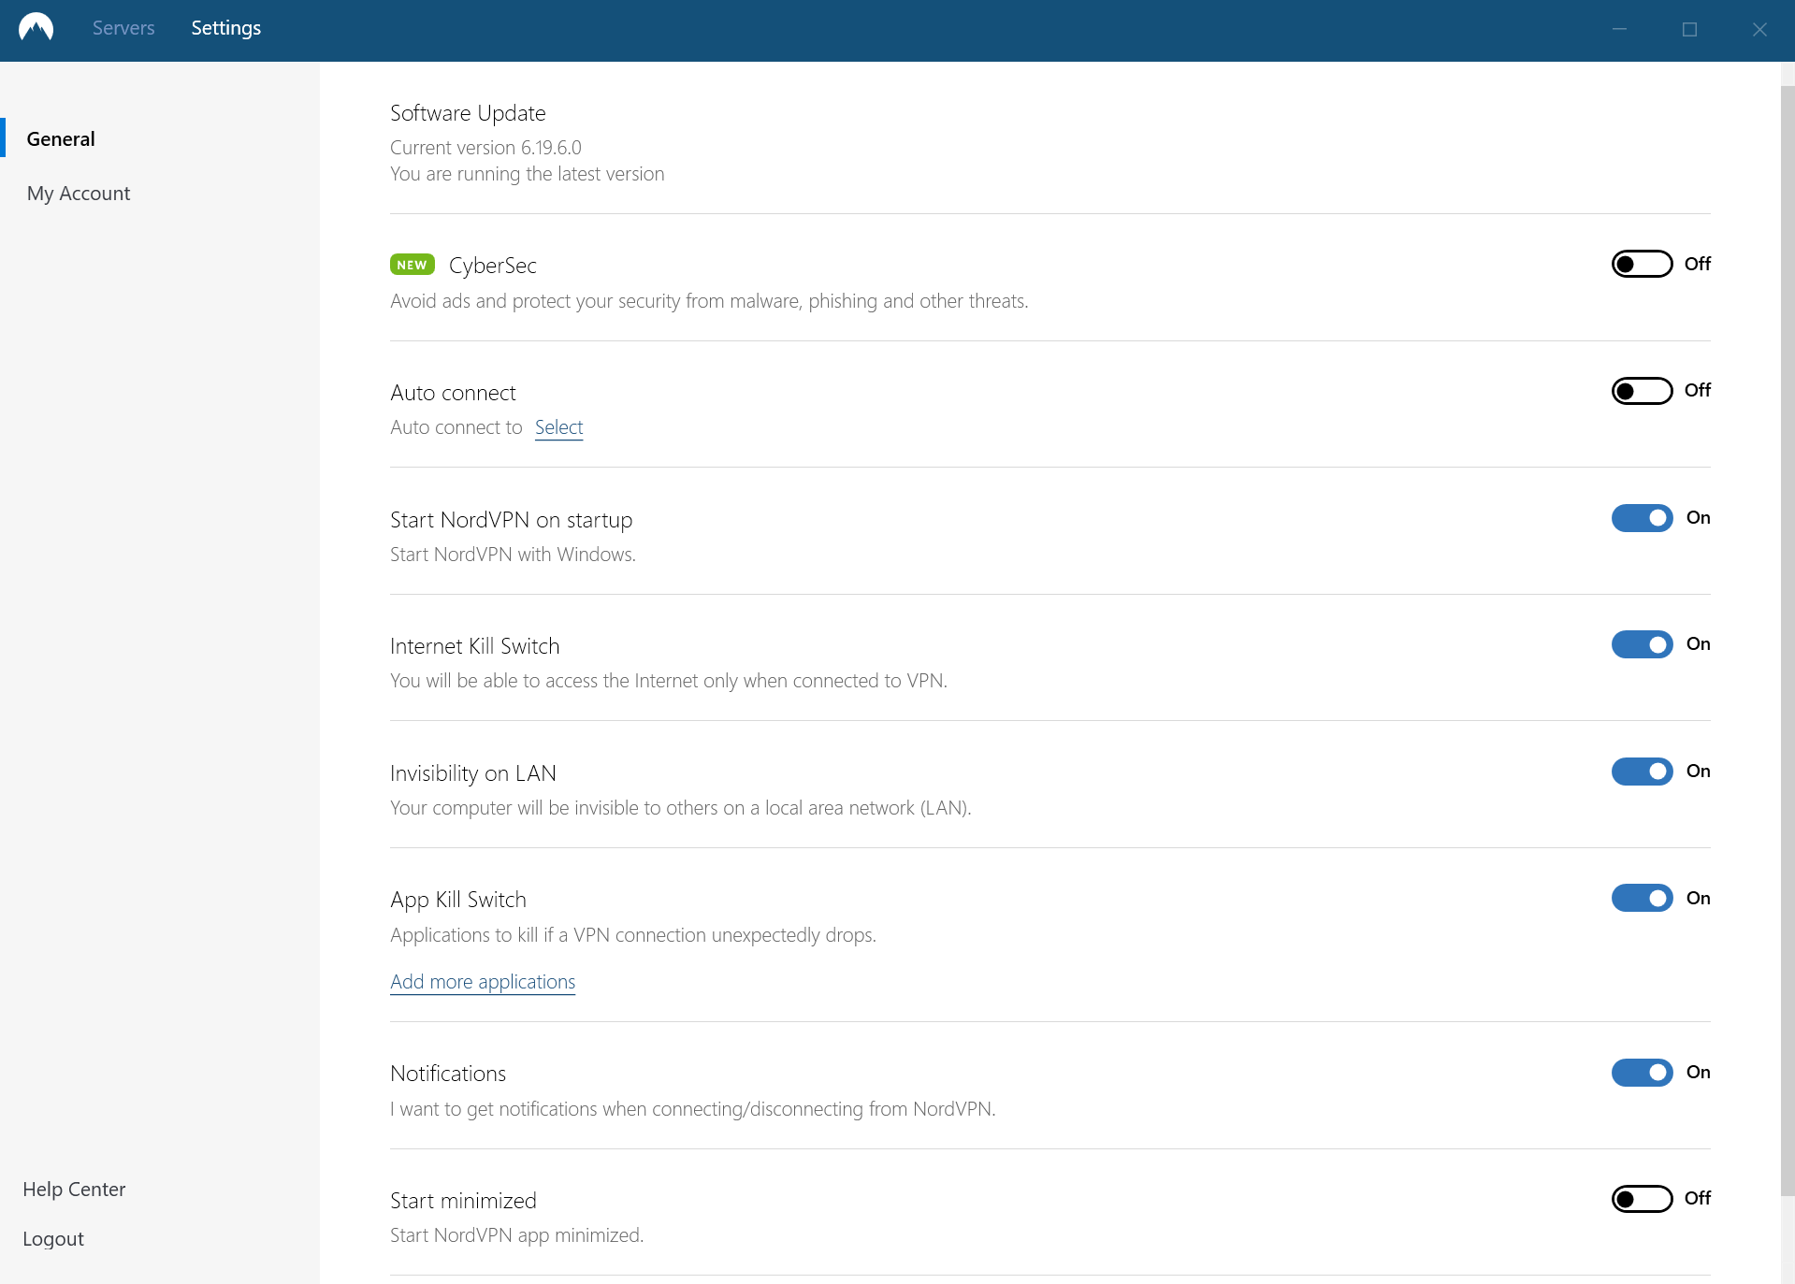Enable the CyberSec toggle

1642,264
